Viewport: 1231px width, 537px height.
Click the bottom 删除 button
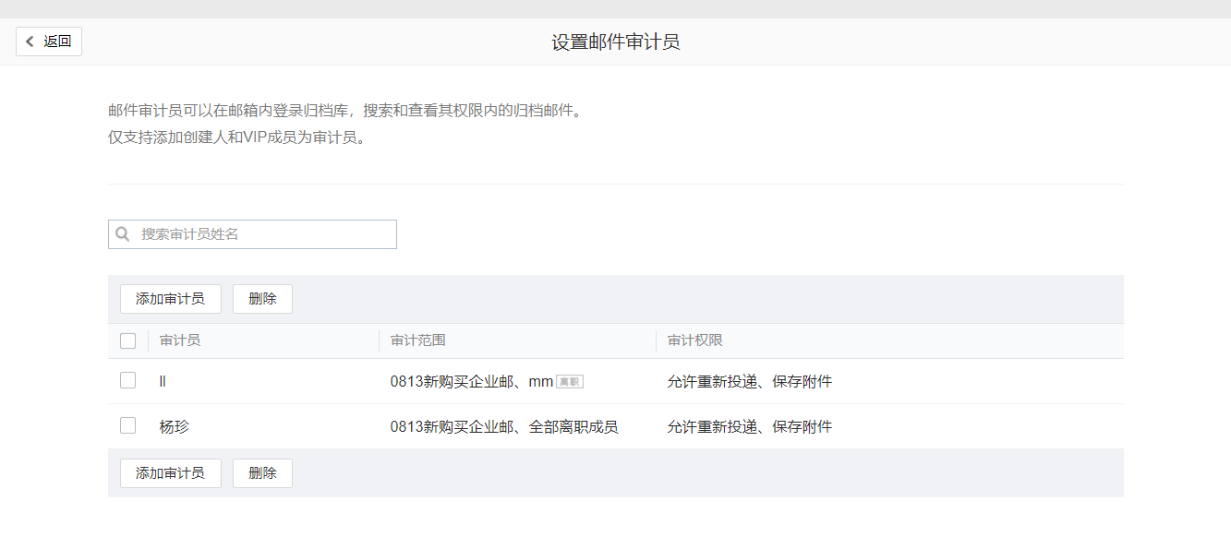click(x=262, y=472)
